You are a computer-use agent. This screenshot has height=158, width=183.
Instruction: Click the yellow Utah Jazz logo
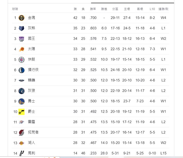pos(21,112)
